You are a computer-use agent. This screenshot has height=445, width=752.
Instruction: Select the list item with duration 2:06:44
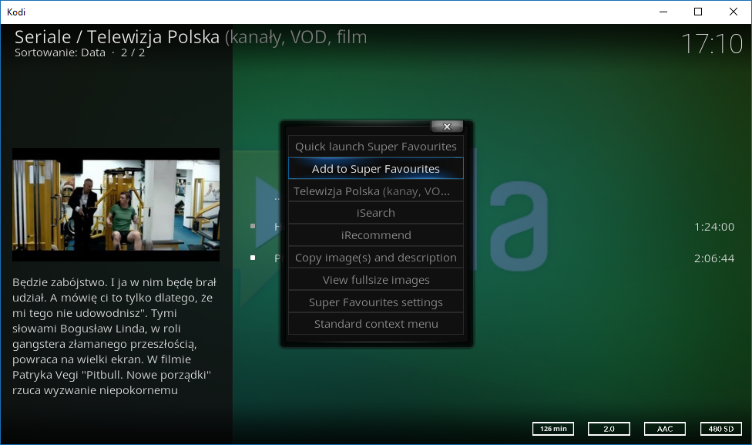coord(492,258)
